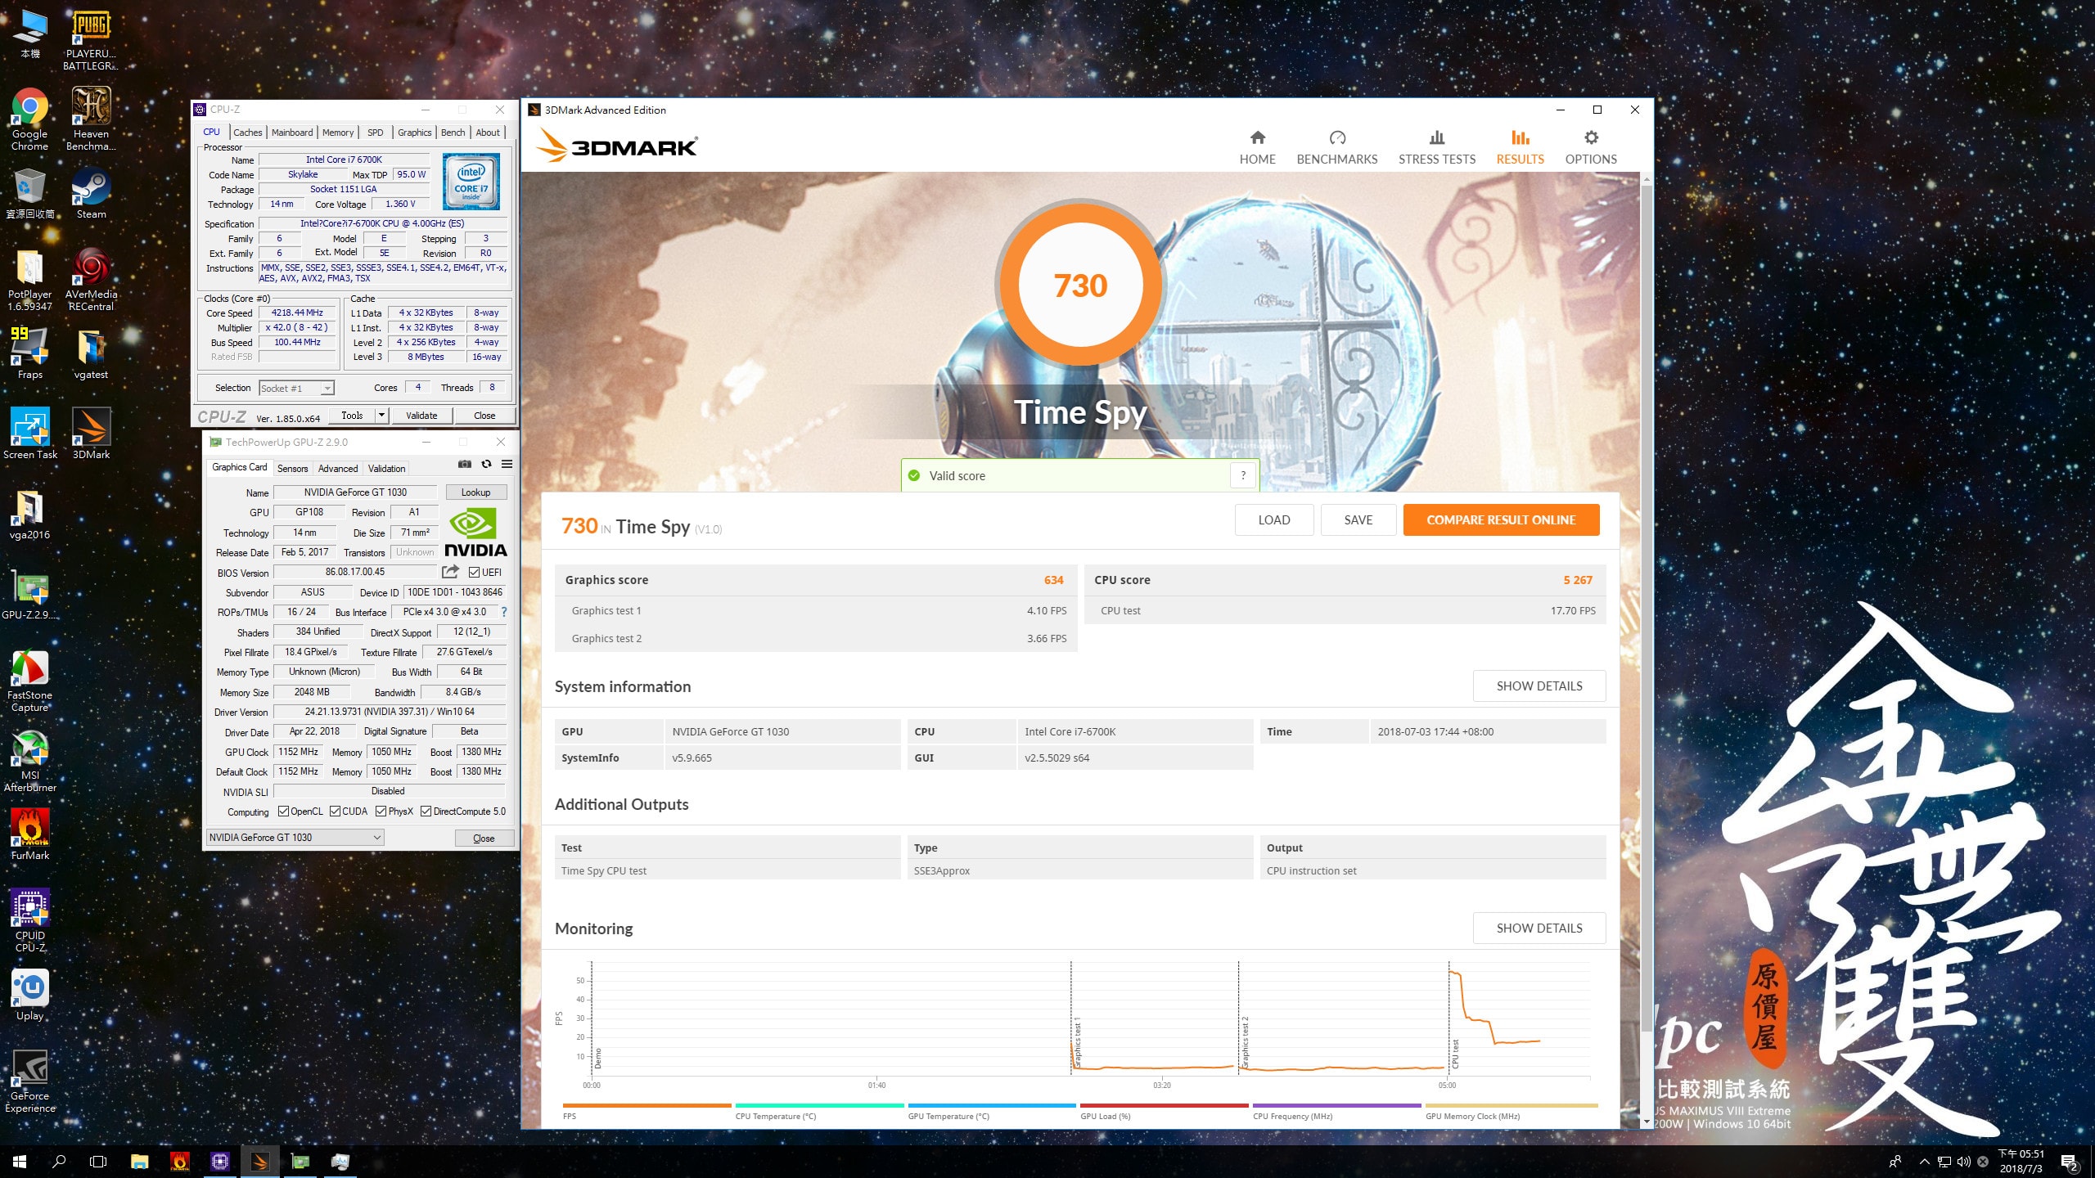The height and width of the screenshot is (1178, 2095).
Task: Open the Fraps desktop icon
Action: [x=29, y=353]
